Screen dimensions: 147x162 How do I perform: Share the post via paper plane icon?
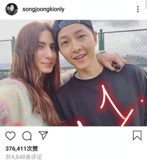(43, 135)
